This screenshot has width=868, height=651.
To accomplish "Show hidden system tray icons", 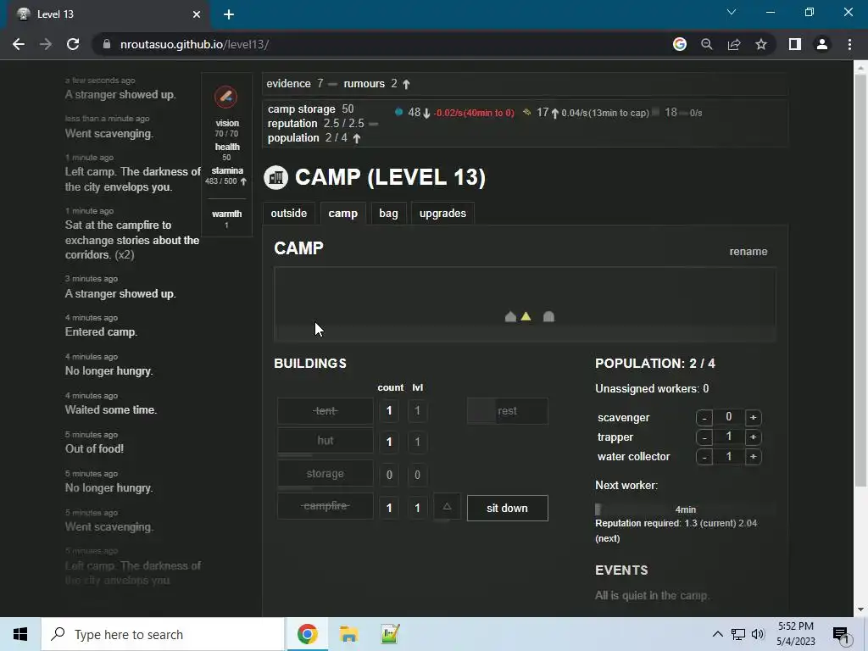I will (717, 634).
